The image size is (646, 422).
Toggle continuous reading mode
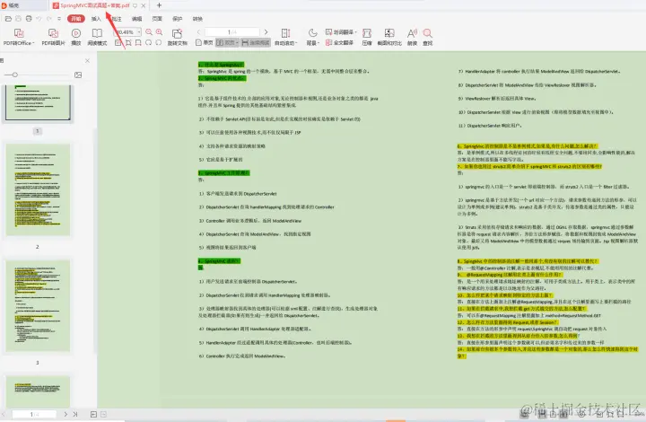pos(256,42)
